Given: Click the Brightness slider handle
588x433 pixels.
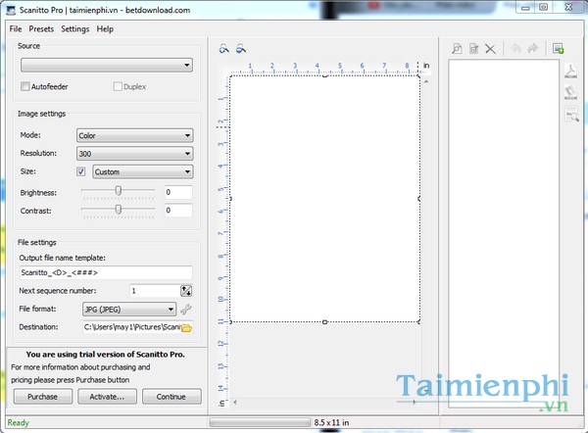Looking at the screenshot, I should coord(119,192).
